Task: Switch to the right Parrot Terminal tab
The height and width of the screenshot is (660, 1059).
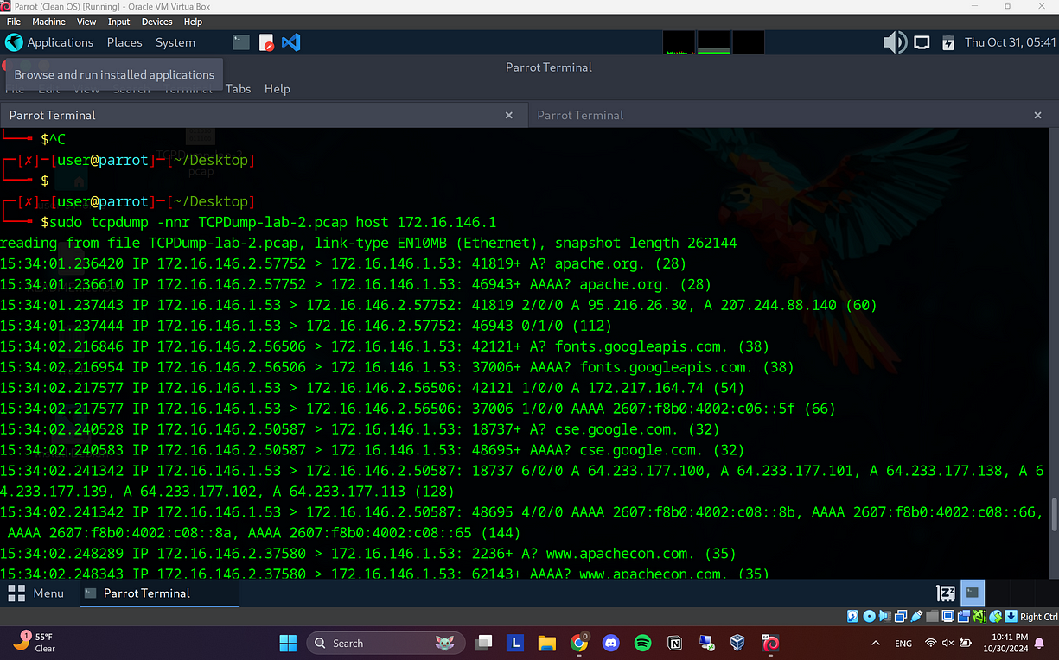Action: tap(579, 115)
